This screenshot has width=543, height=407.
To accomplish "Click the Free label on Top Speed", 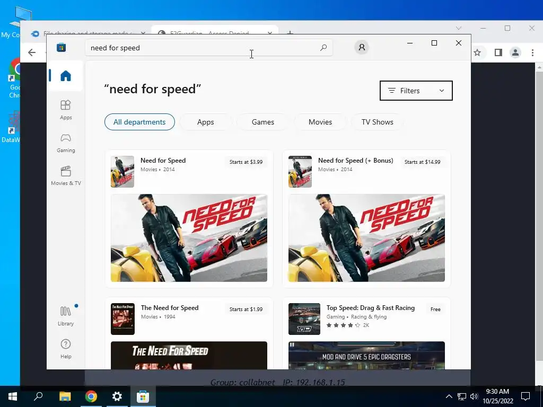I will [435, 309].
